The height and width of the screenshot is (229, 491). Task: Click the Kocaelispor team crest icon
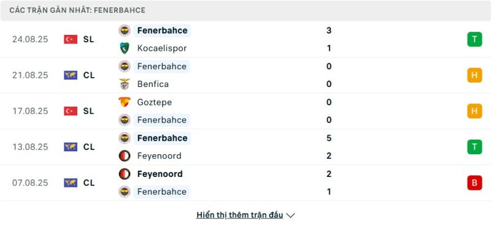click(x=125, y=48)
